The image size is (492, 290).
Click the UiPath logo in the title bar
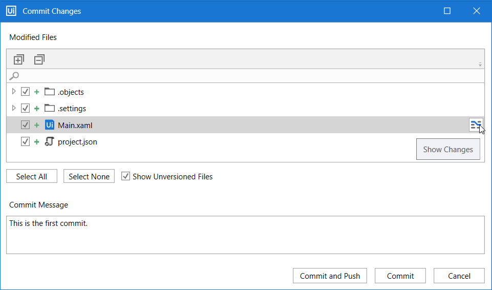pyautogui.click(x=11, y=11)
